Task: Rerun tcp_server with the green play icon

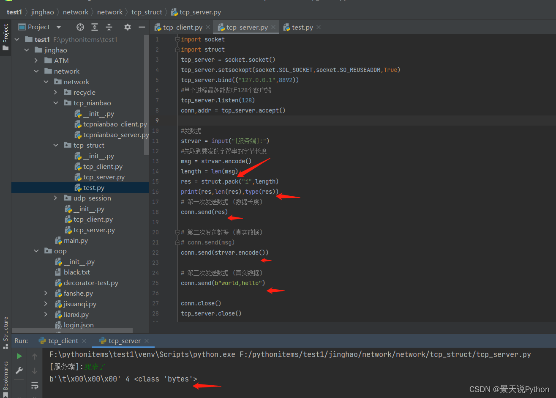Action: [x=19, y=357]
